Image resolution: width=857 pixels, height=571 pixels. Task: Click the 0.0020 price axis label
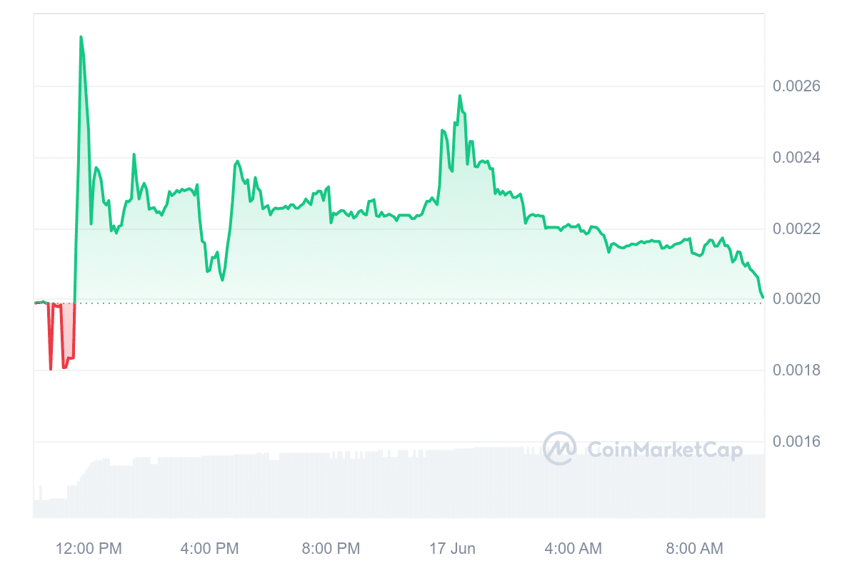pyautogui.click(x=796, y=300)
